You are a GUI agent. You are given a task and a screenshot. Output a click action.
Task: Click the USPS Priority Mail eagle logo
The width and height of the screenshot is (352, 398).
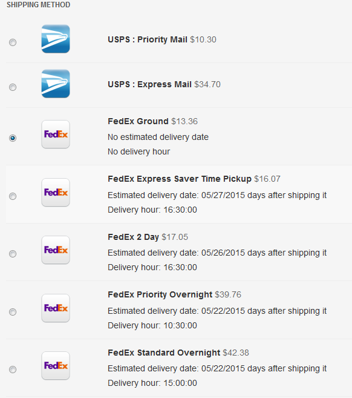[x=56, y=39]
